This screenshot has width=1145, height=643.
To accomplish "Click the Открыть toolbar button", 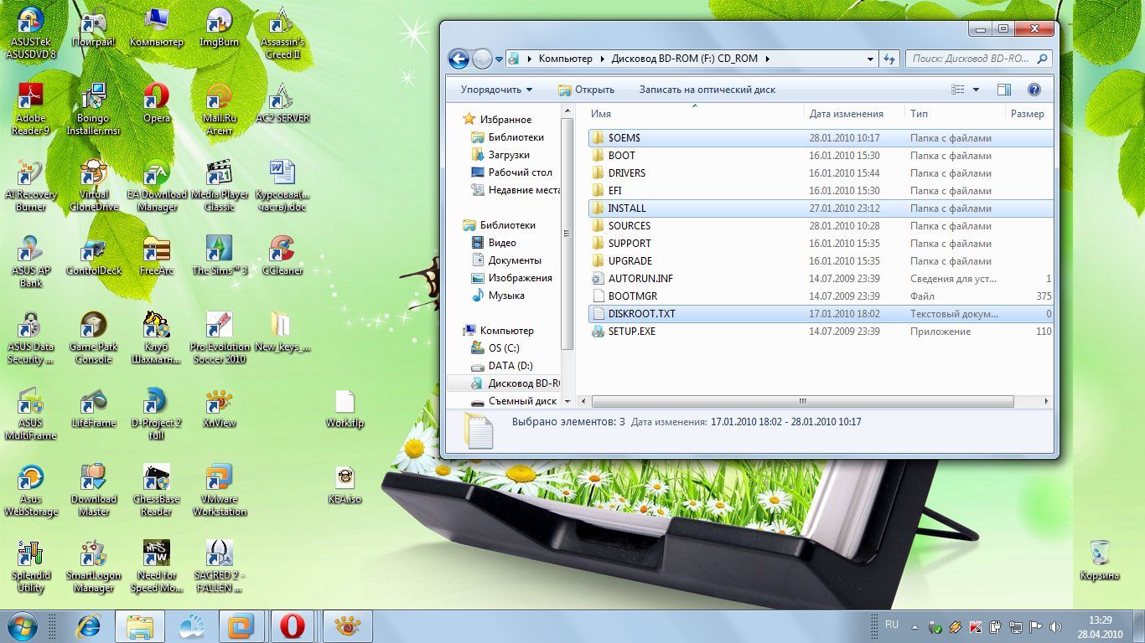I will pos(587,90).
